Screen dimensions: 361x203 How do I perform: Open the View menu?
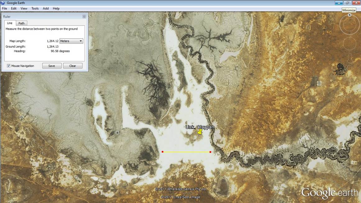(24, 8)
